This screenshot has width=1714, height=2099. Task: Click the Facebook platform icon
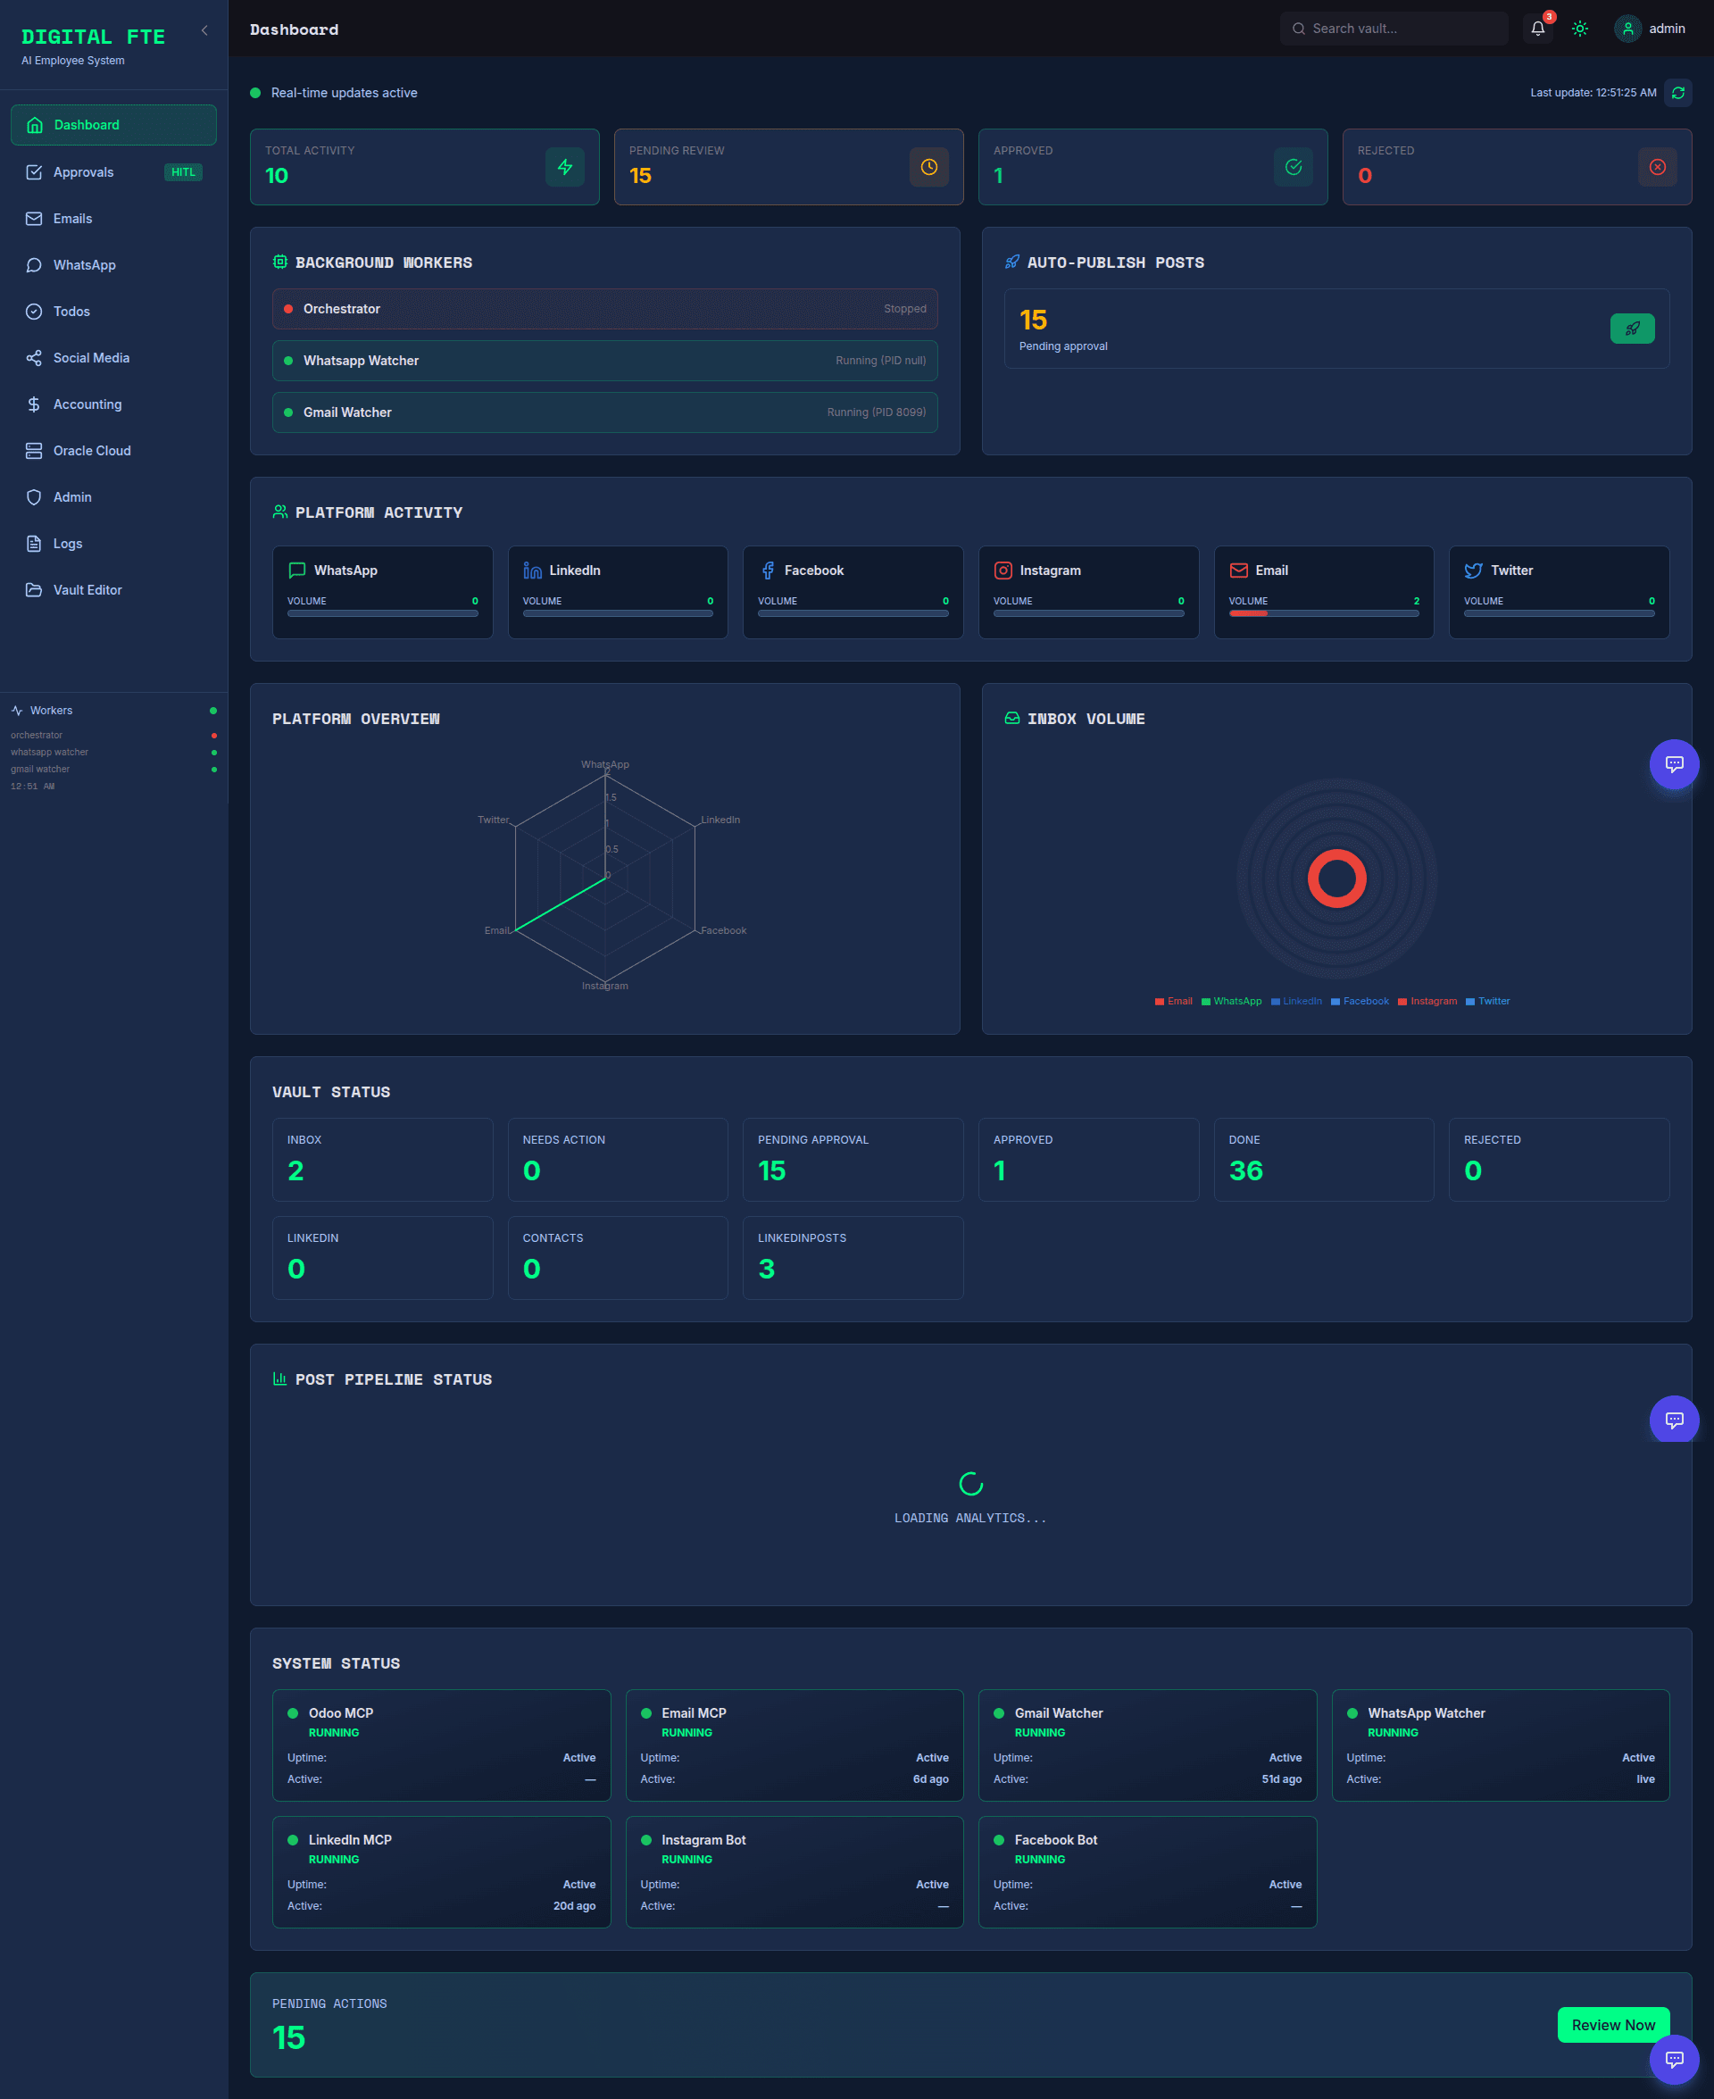coord(767,571)
